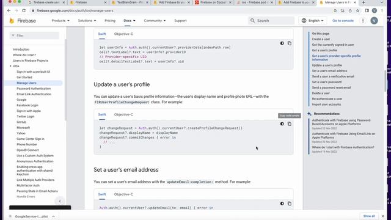
Task: Click the lock icon in the address bar
Action: coord(33,11)
